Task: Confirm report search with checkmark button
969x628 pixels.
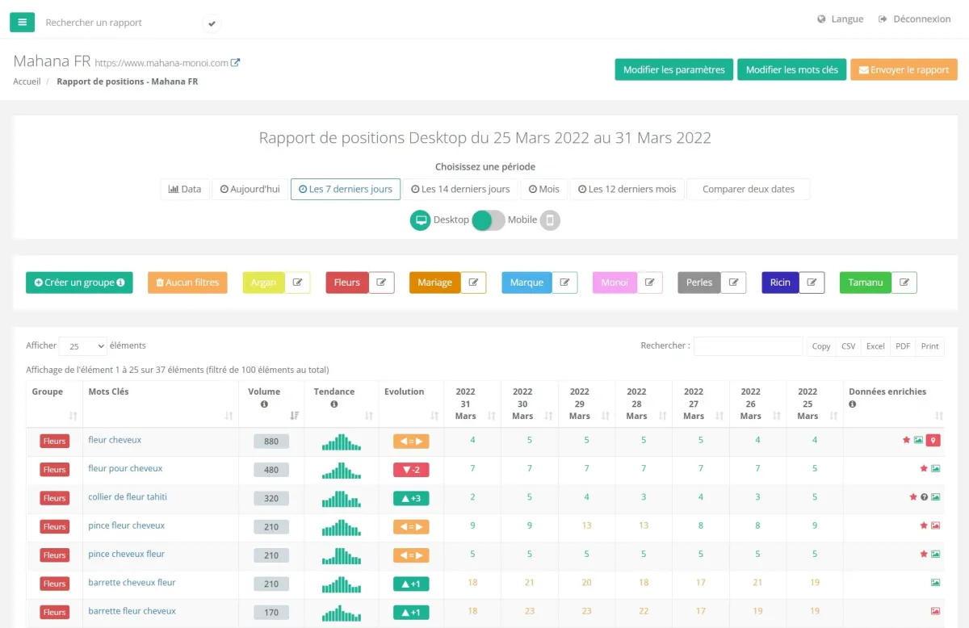Action: pos(212,23)
